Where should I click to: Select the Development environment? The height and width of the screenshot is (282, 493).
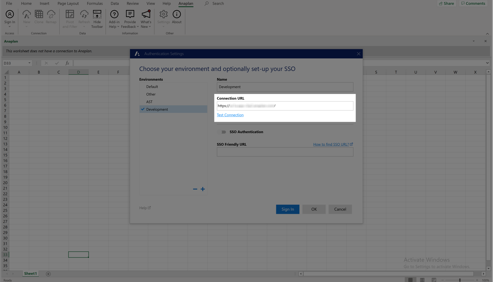(x=173, y=110)
